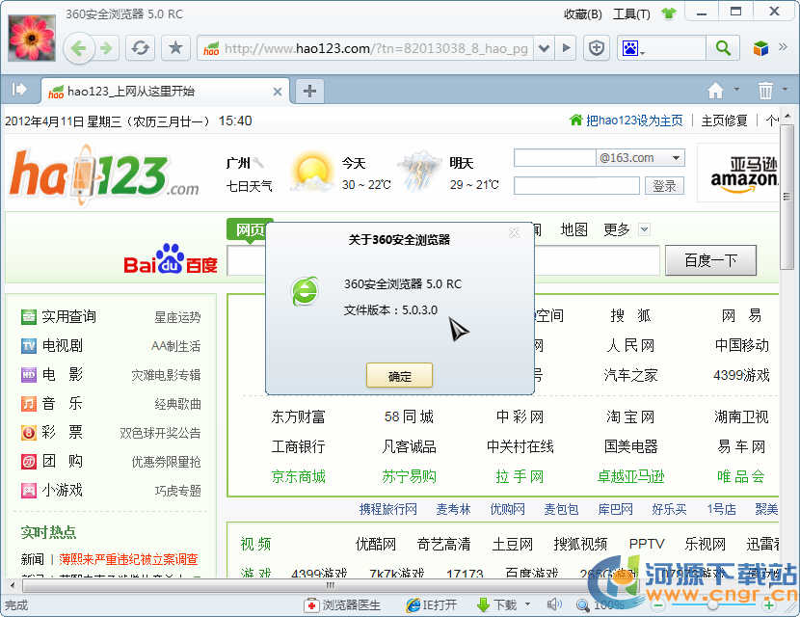
Task: Open the 收藏(B) favorites menu
Action: (582, 13)
